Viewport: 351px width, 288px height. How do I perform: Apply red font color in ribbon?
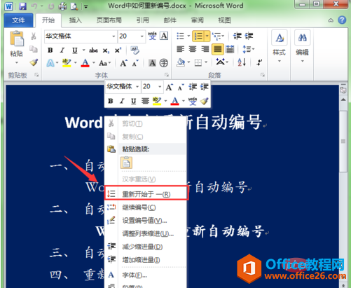(x=85, y=63)
